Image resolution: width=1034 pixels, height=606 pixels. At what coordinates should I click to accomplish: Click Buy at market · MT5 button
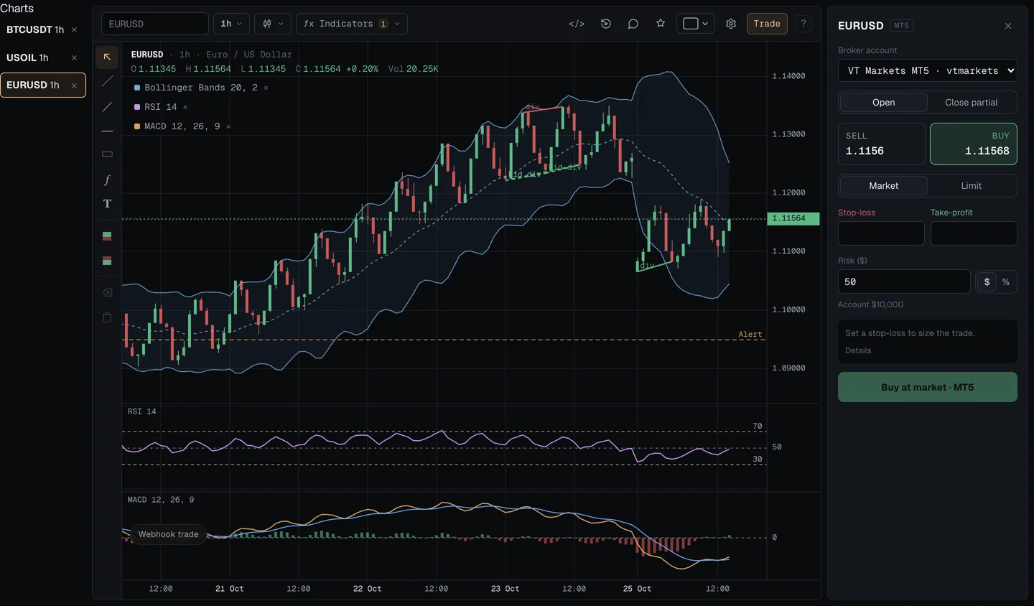[x=928, y=387]
